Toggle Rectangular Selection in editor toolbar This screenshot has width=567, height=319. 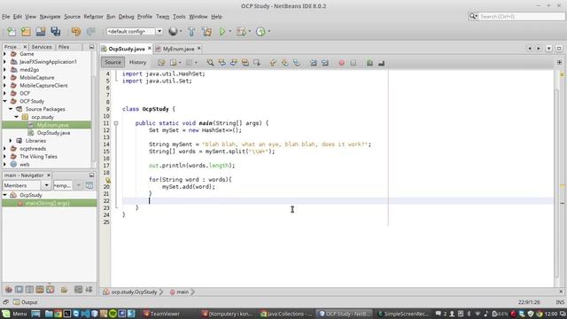coord(257,63)
